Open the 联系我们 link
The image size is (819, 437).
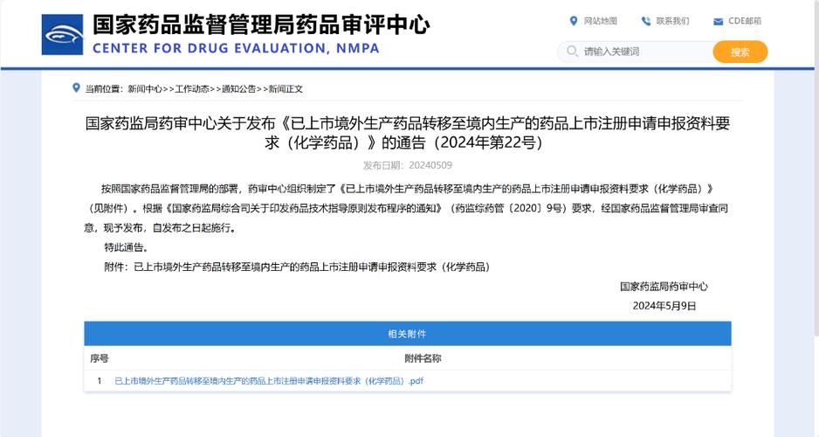tap(672, 21)
